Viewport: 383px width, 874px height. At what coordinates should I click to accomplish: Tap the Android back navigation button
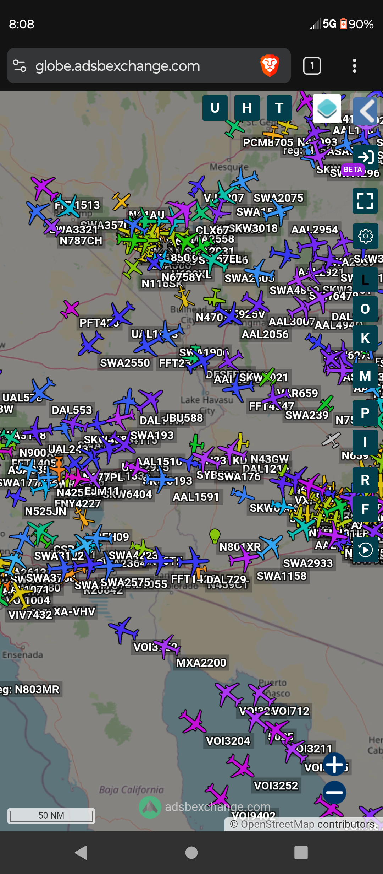coord(82,853)
